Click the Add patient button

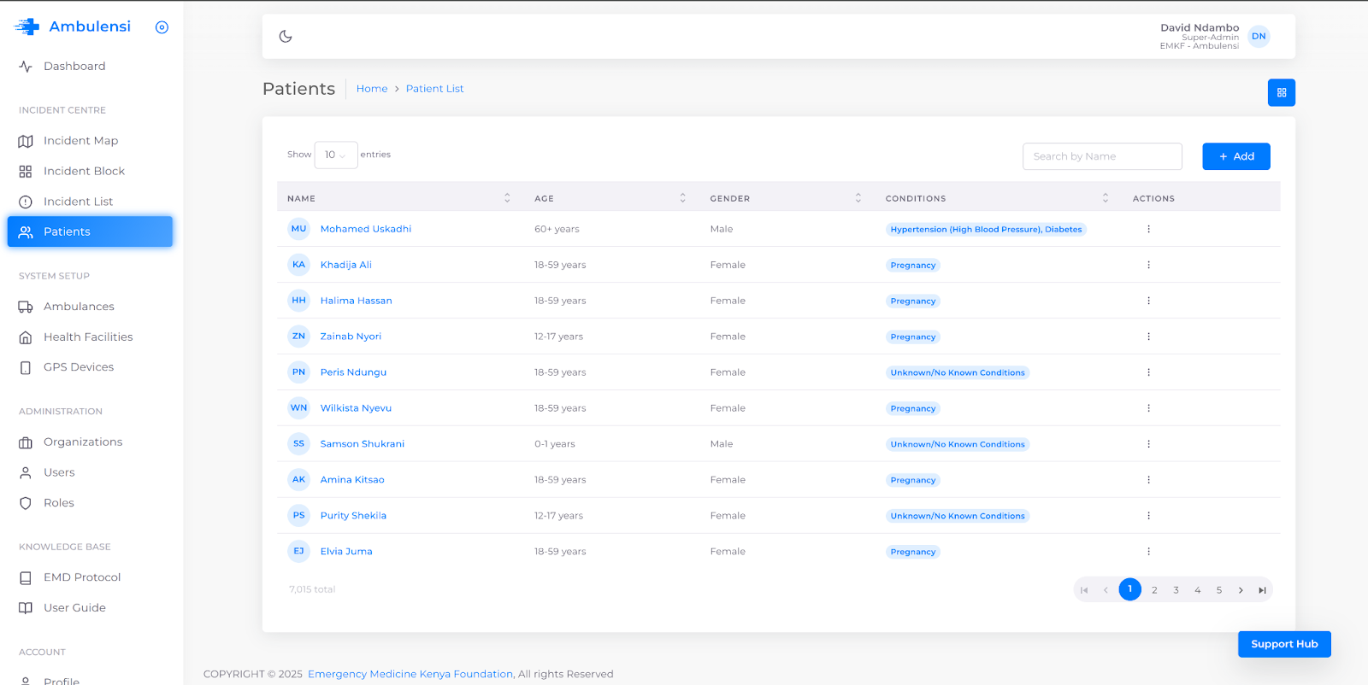tap(1235, 156)
